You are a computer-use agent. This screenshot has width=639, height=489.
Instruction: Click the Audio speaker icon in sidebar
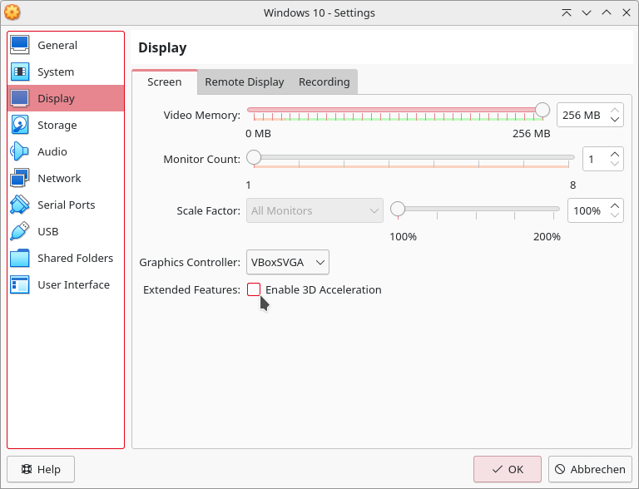click(20, 151)
